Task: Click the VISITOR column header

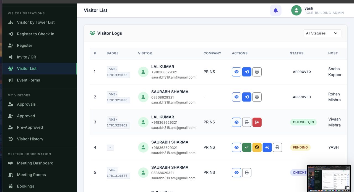Action: tap(145, 53)
